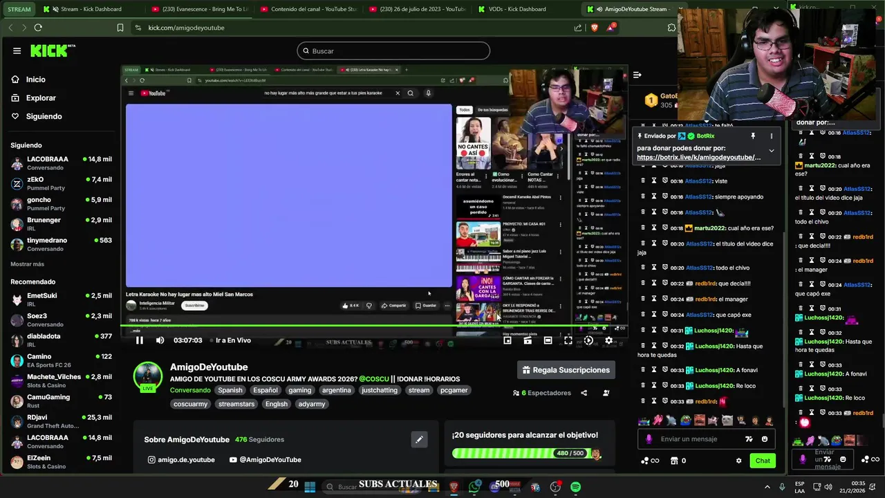Open WhatsApp from the taskbar
The width and height of the screenshot is (885, 498).
474,487
